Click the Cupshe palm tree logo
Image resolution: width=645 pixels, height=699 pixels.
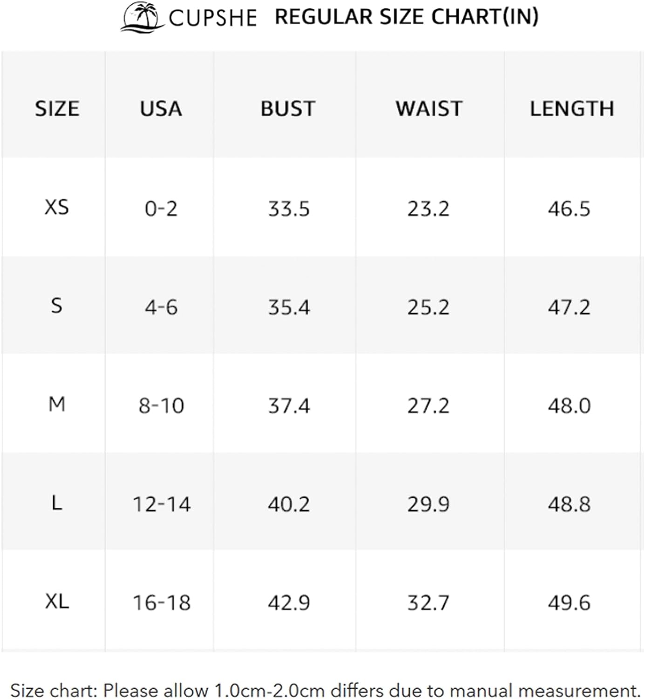point(142,17)
